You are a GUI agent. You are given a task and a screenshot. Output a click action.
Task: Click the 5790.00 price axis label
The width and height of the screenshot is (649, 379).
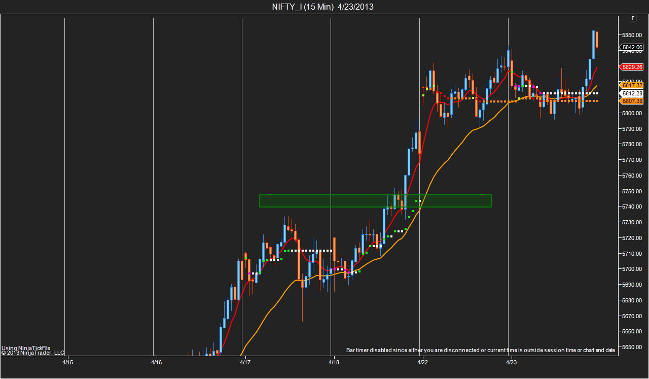point(632,129)
